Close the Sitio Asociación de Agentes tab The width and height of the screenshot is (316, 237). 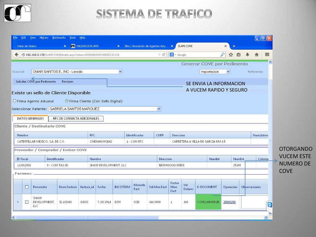tap(172, 46)
